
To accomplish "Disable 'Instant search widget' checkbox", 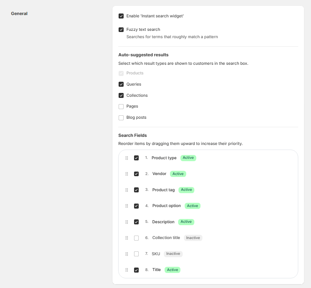I will pos(121,16).
